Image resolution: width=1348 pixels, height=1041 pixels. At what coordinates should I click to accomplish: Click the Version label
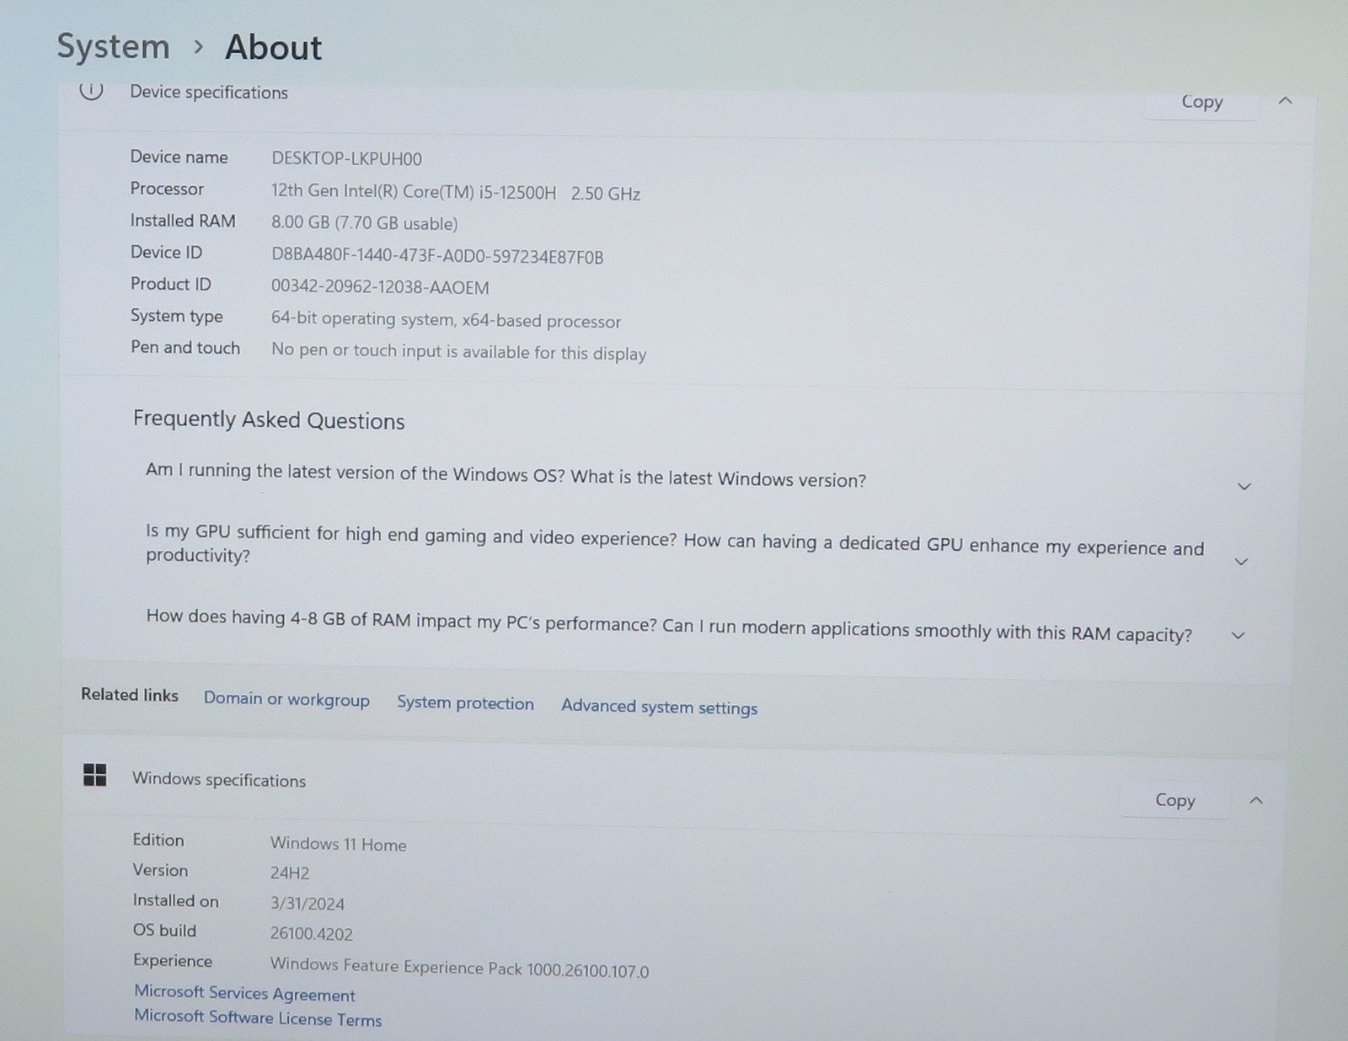coord(160,870)
